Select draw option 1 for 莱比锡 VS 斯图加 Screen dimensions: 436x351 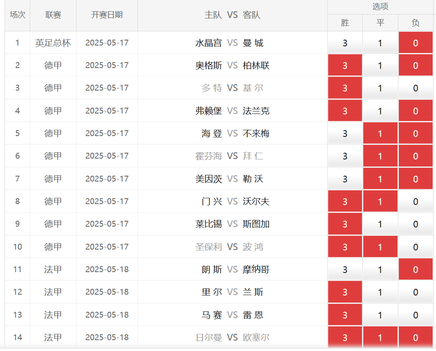coord(380,224)
